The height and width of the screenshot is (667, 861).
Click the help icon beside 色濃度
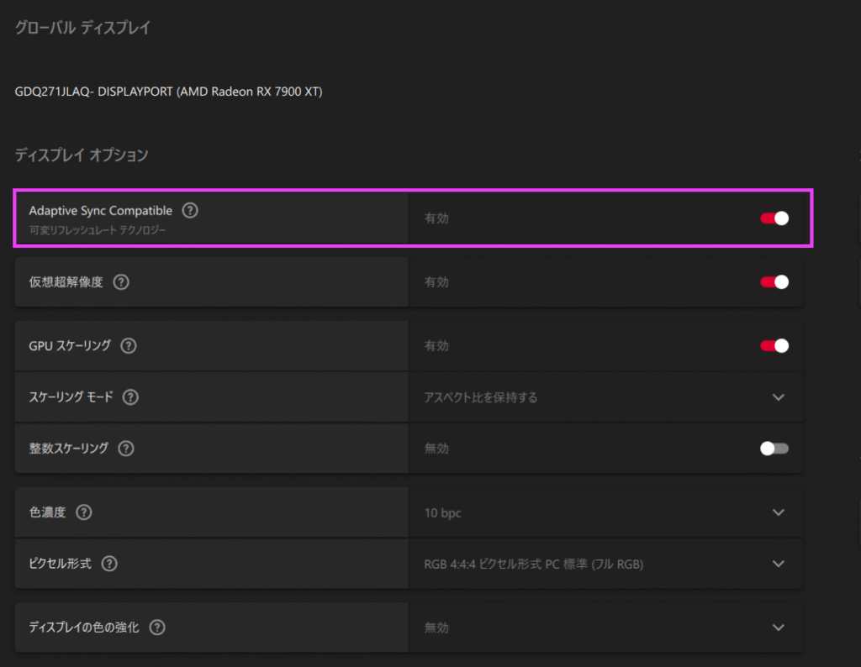[x=84, y=512]
